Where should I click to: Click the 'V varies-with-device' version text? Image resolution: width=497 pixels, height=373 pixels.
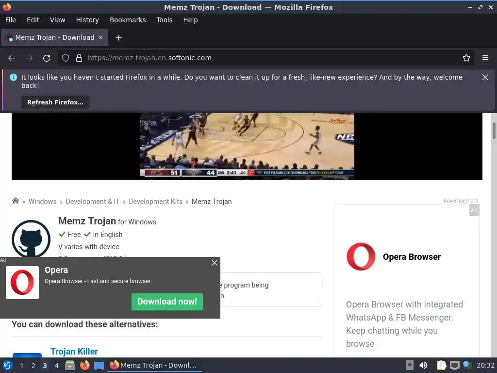[x=89, y=247]
